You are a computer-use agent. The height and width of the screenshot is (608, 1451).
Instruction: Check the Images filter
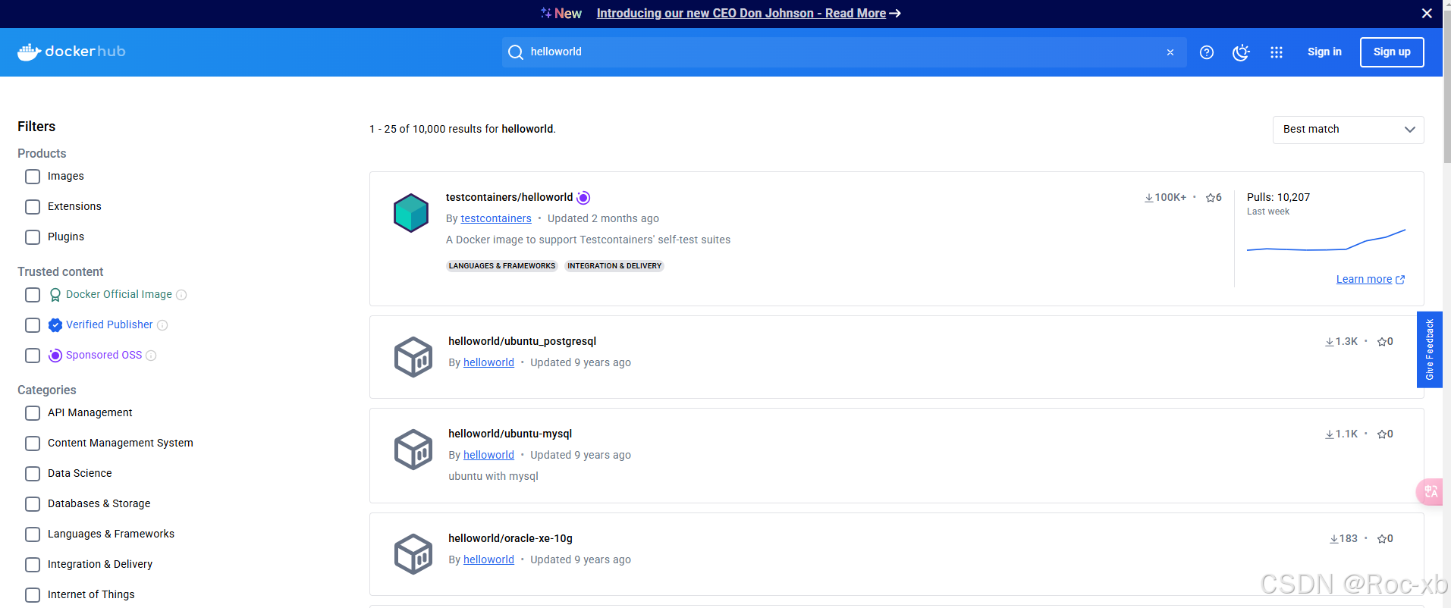pyautogui.click(x=33, y=177)
